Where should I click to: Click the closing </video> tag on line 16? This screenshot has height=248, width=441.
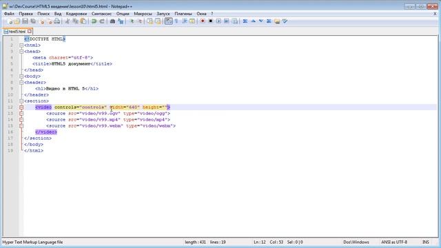pyautogui.click(x=46, y=132)
